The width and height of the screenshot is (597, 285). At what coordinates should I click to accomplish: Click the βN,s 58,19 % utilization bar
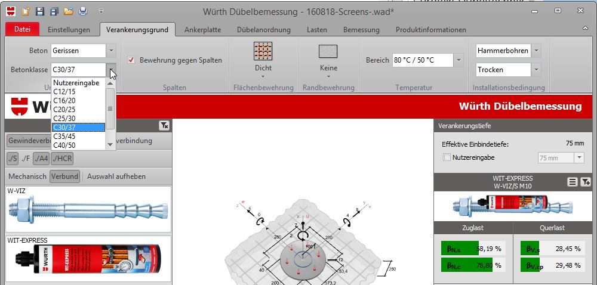(473, 249)
